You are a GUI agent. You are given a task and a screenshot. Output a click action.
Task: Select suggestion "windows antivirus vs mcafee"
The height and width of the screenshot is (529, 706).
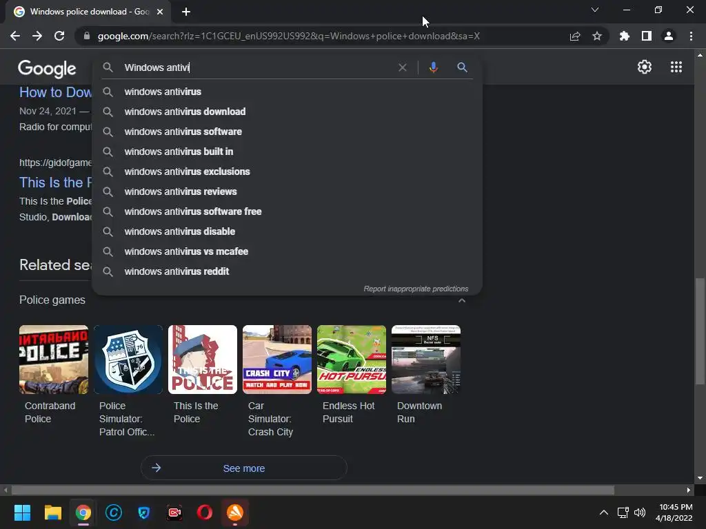coord(287,251)
